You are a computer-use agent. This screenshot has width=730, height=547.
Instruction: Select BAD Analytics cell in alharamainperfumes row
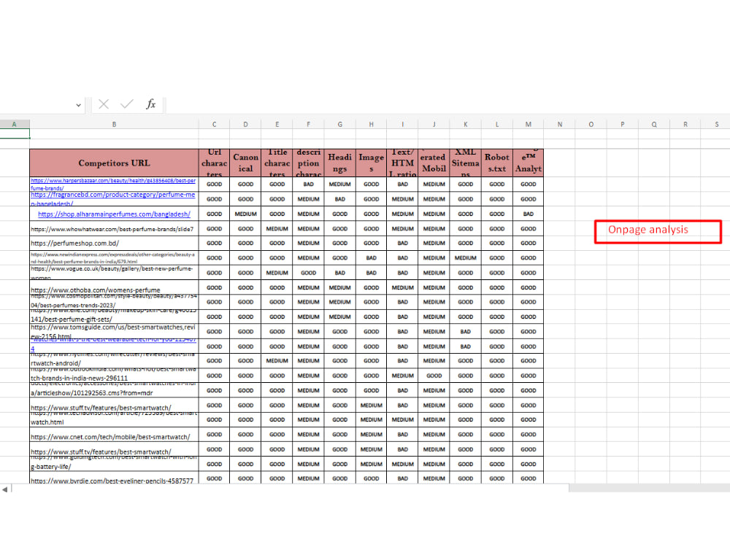click(529, 214)
